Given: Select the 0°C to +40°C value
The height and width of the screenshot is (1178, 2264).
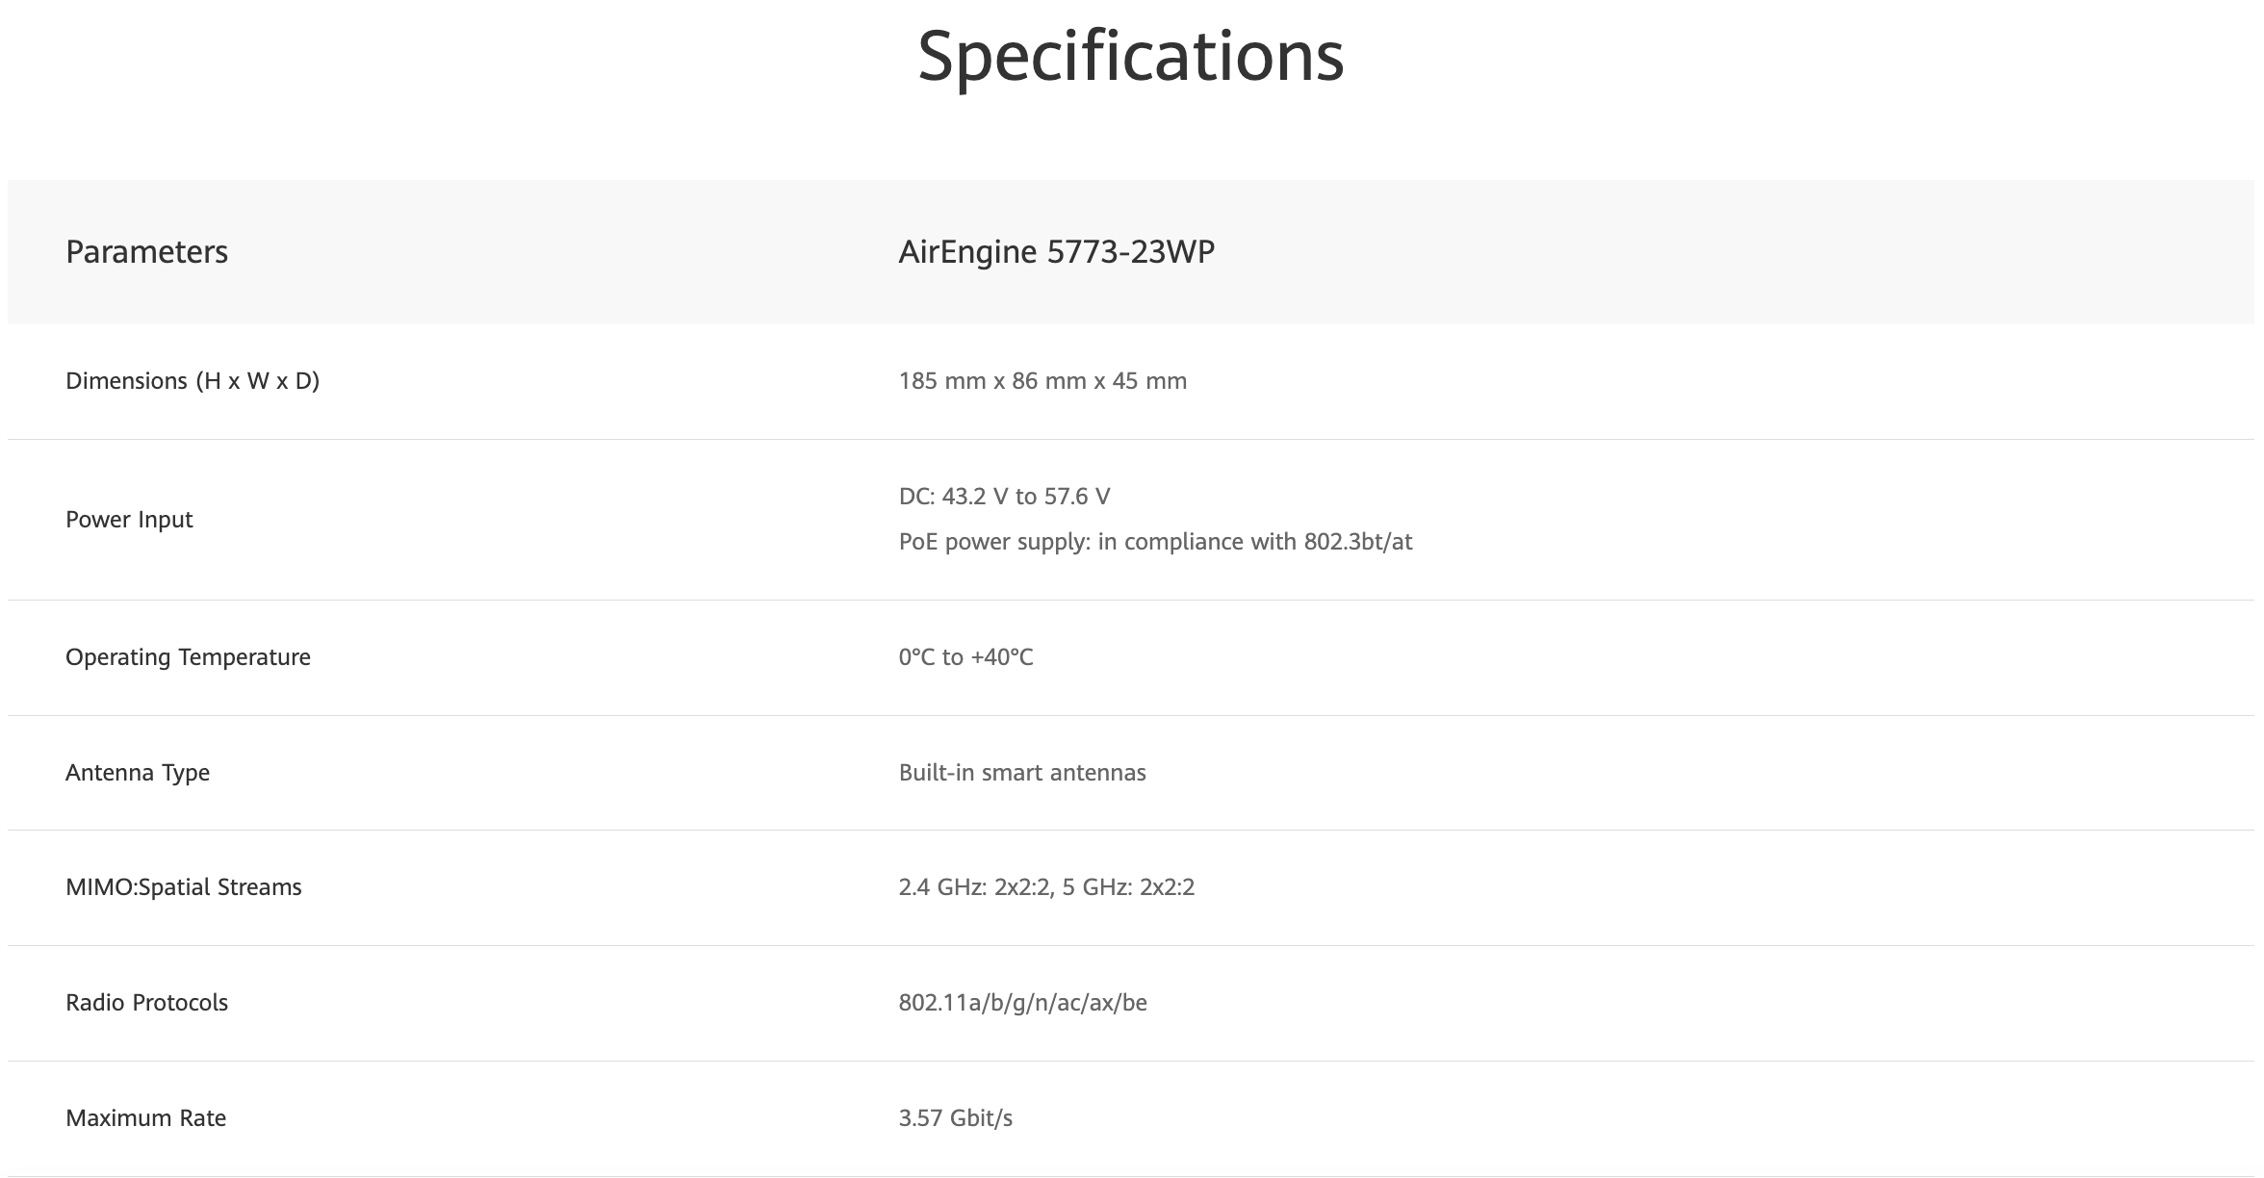Looking at the screenshot, I should tap(965, 657).
